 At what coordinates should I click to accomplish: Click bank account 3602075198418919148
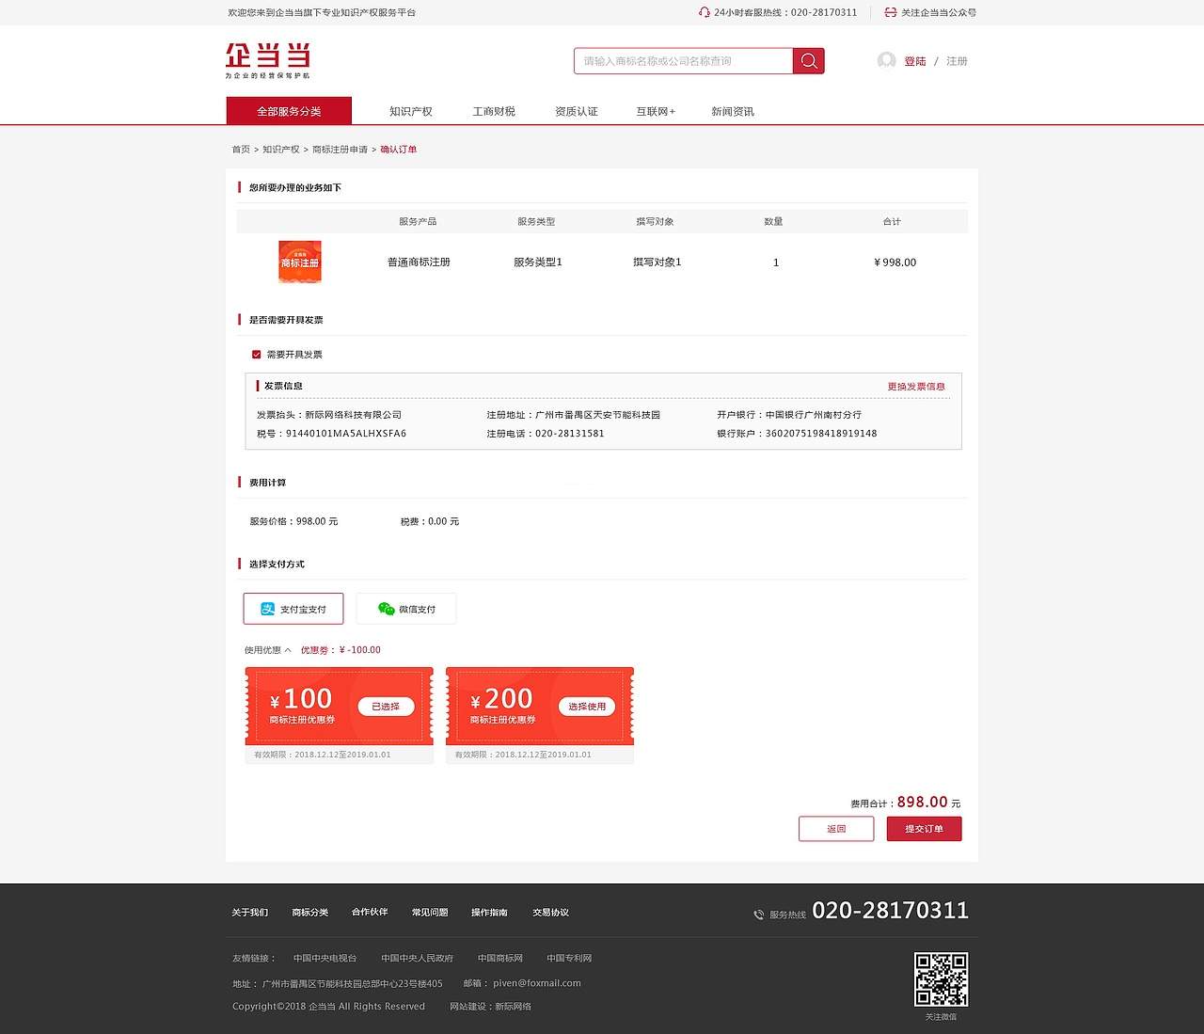[x=821, y=434]
